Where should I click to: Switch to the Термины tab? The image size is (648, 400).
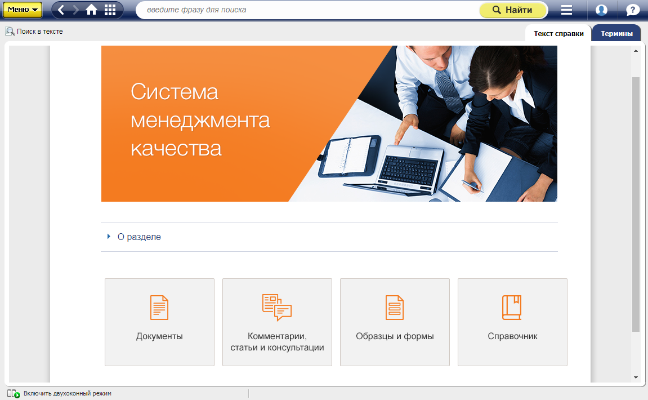click(616, 34)
